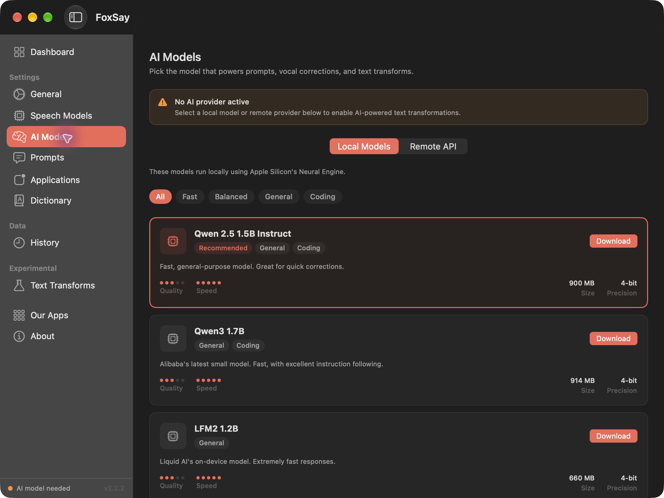Image resolution: width=664 pixels, height=498 pixels.
Task: Switch to the Local Models tab
Action: click(x=364, y=146)
